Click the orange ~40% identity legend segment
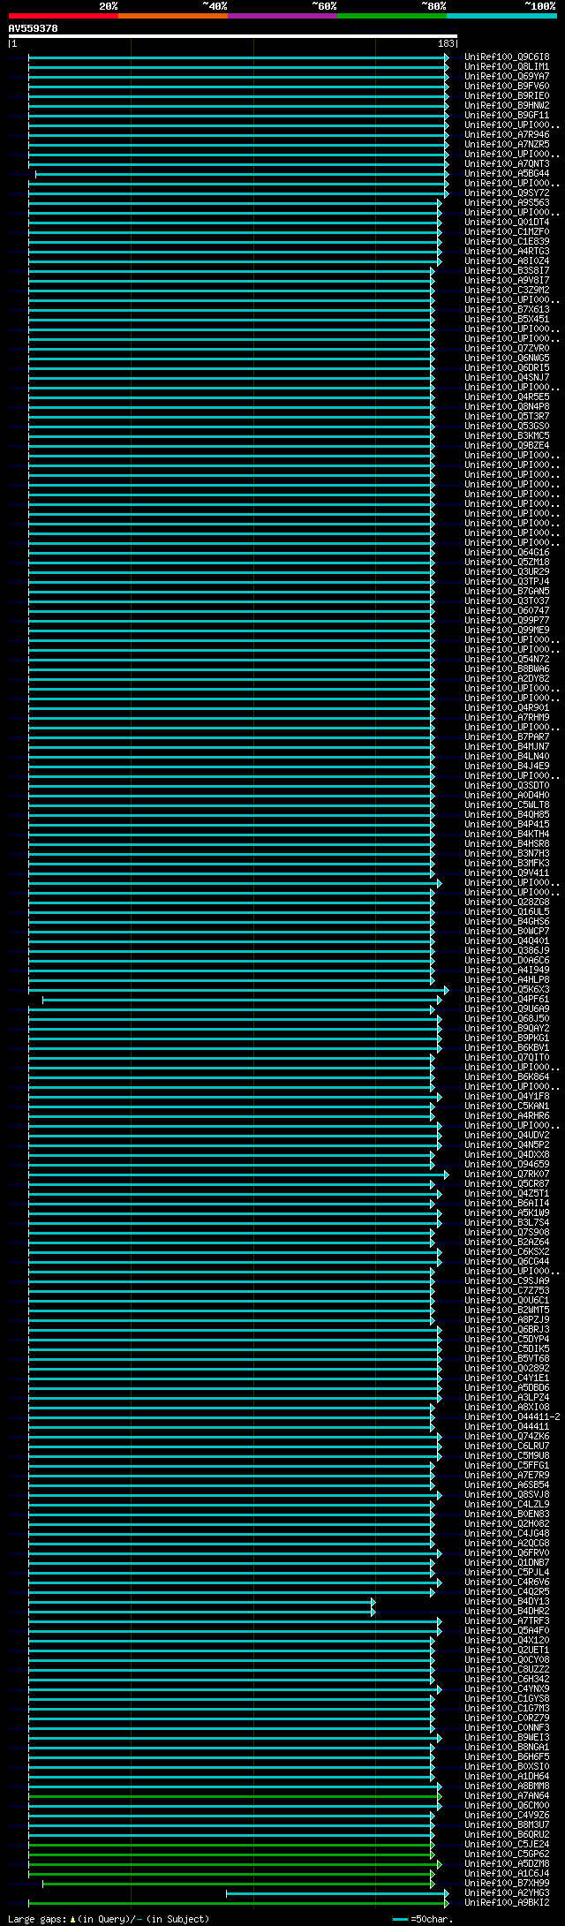Viewport: 565px width, 1926px height. (172, 16)
